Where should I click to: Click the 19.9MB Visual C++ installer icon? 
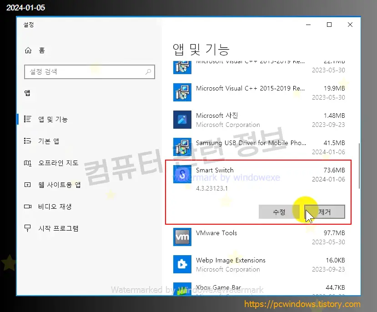(x=182, y=92)
